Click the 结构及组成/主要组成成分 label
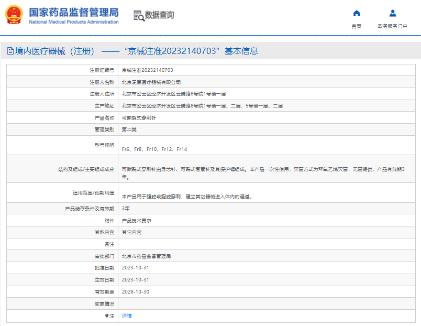 [86, 169]
